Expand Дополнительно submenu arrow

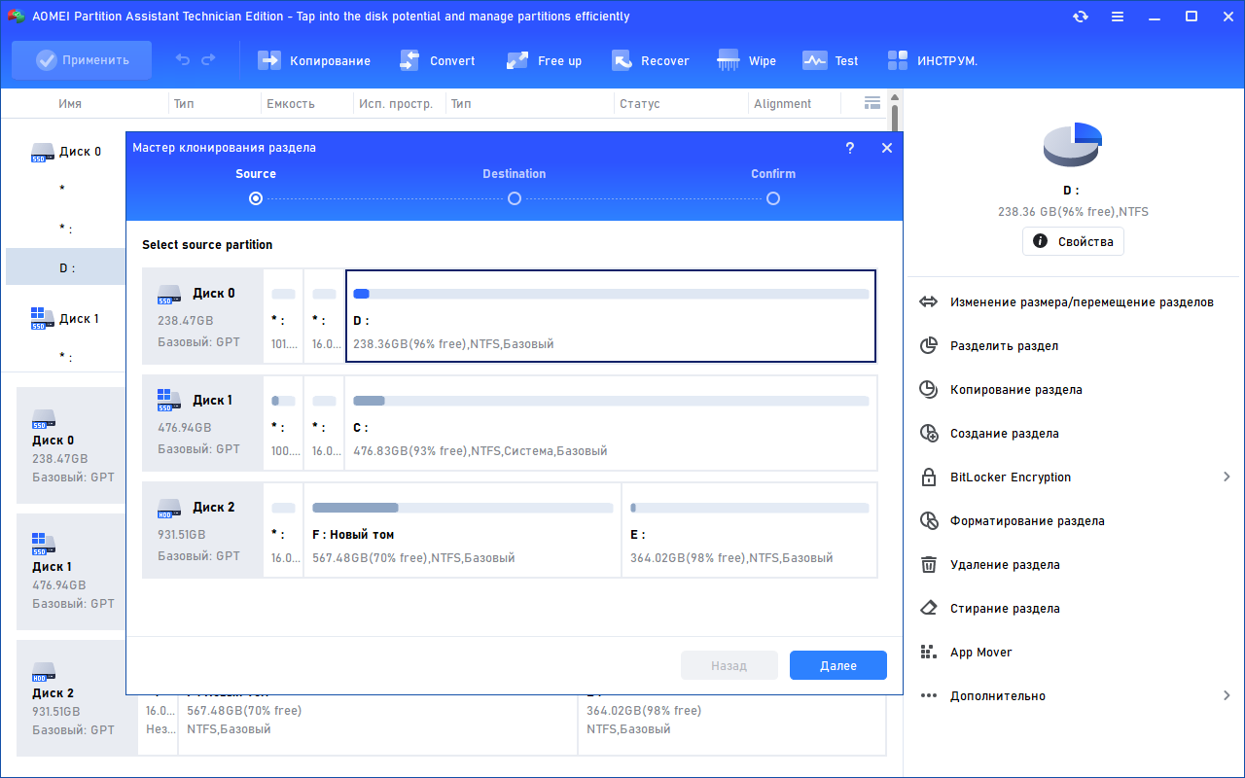point(1227,696)
